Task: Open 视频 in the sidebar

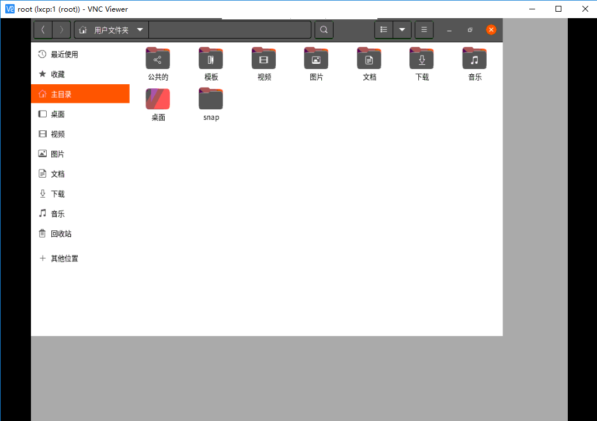Action: tap(81, 134)
